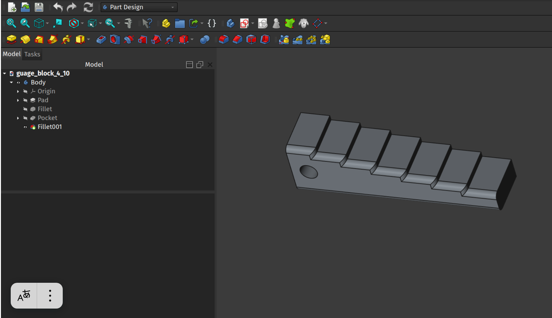This screenshot has height=318, width=552.
Task: Fit all content to the view
Action: click(x=11, y=23)
